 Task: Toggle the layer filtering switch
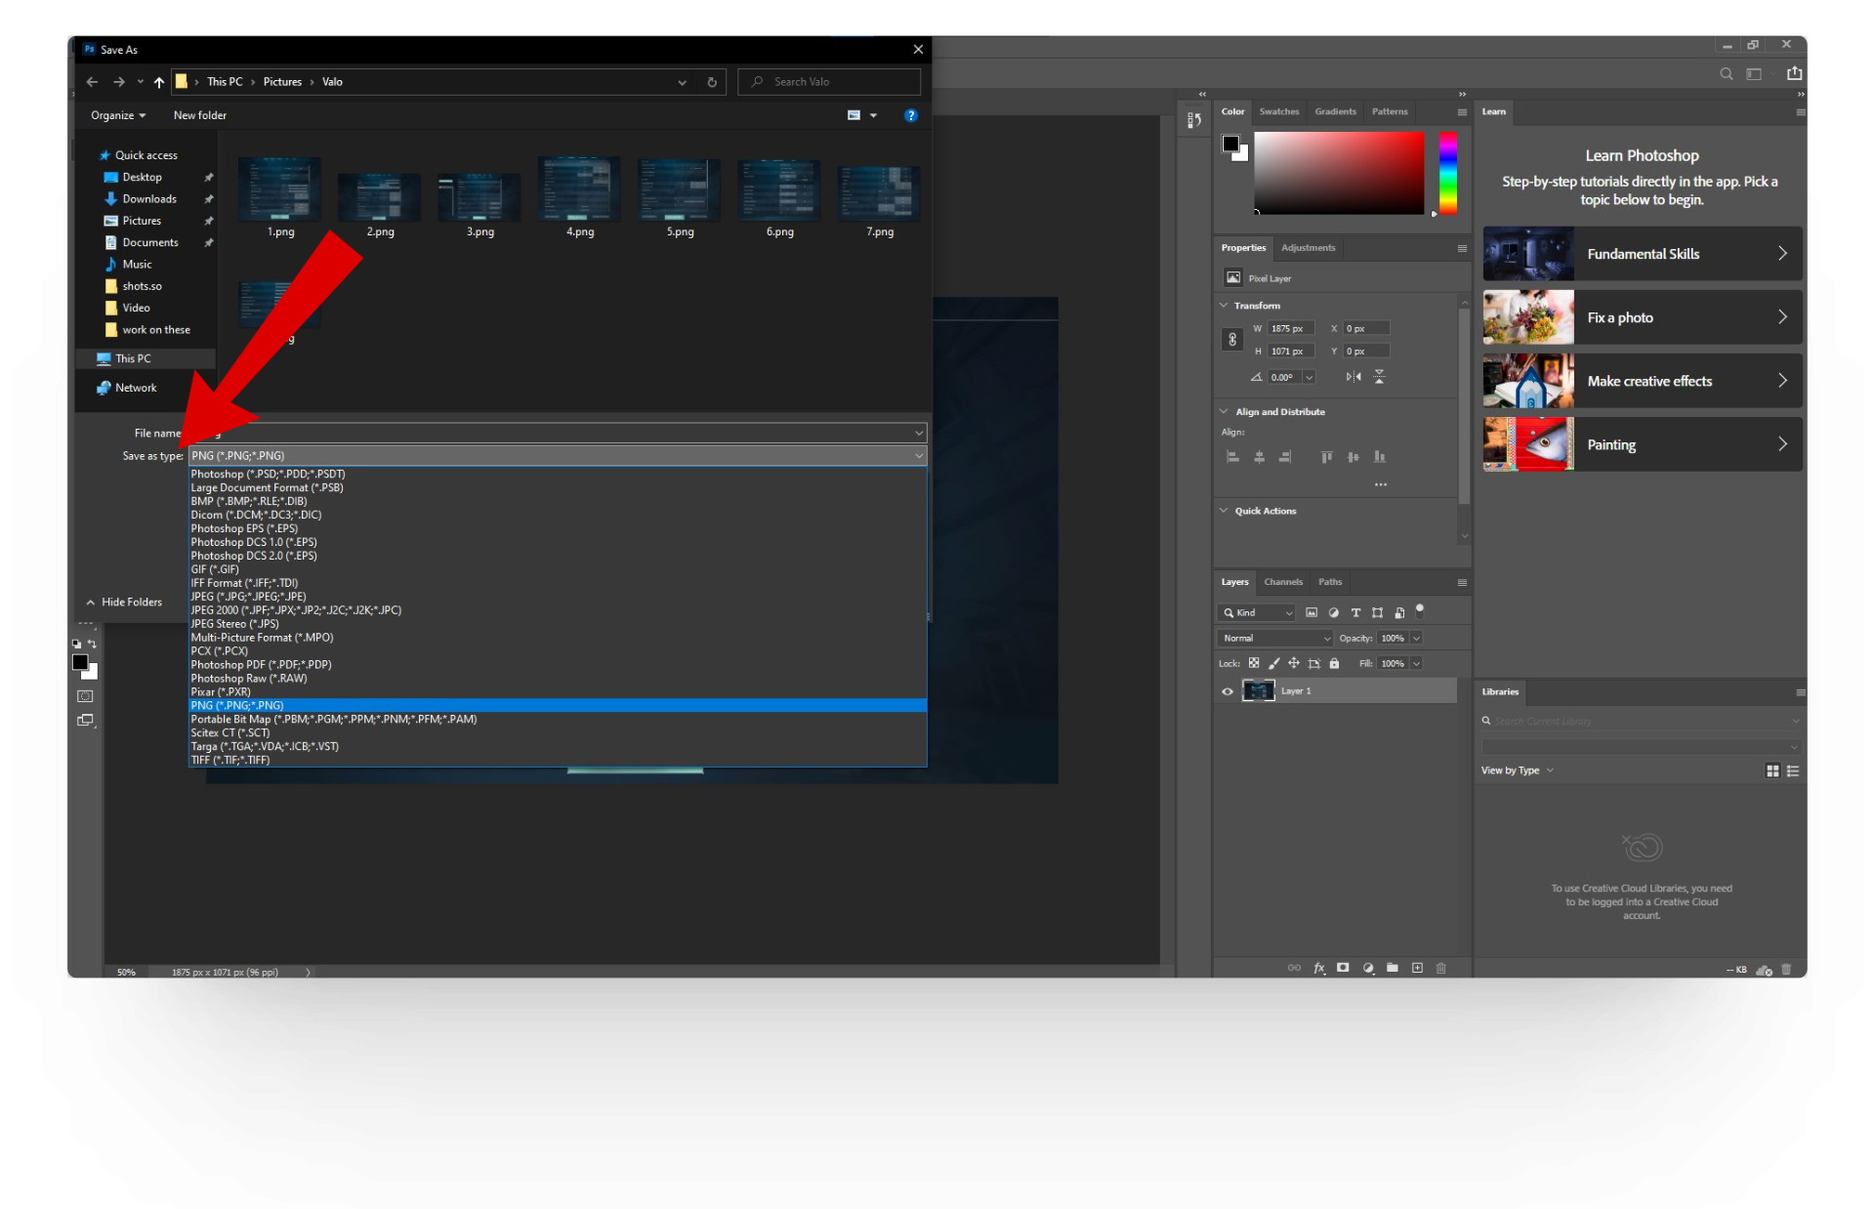1420,610
